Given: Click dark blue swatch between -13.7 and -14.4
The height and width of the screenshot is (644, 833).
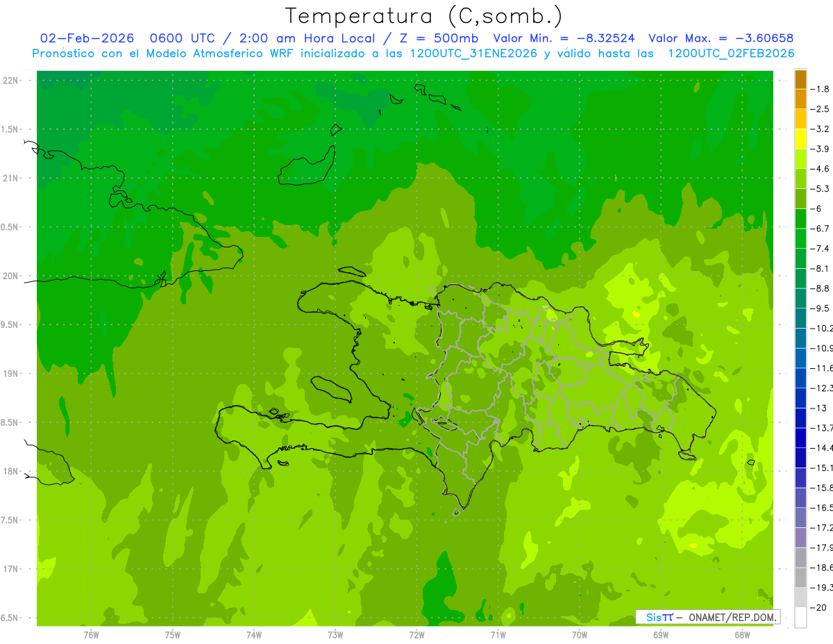Looking at the screenshot, I should tap(800, 438).
